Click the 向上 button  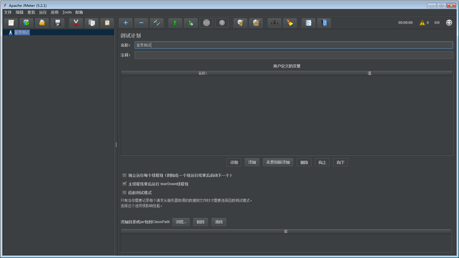pyautogui.click(x=322, y=162)
